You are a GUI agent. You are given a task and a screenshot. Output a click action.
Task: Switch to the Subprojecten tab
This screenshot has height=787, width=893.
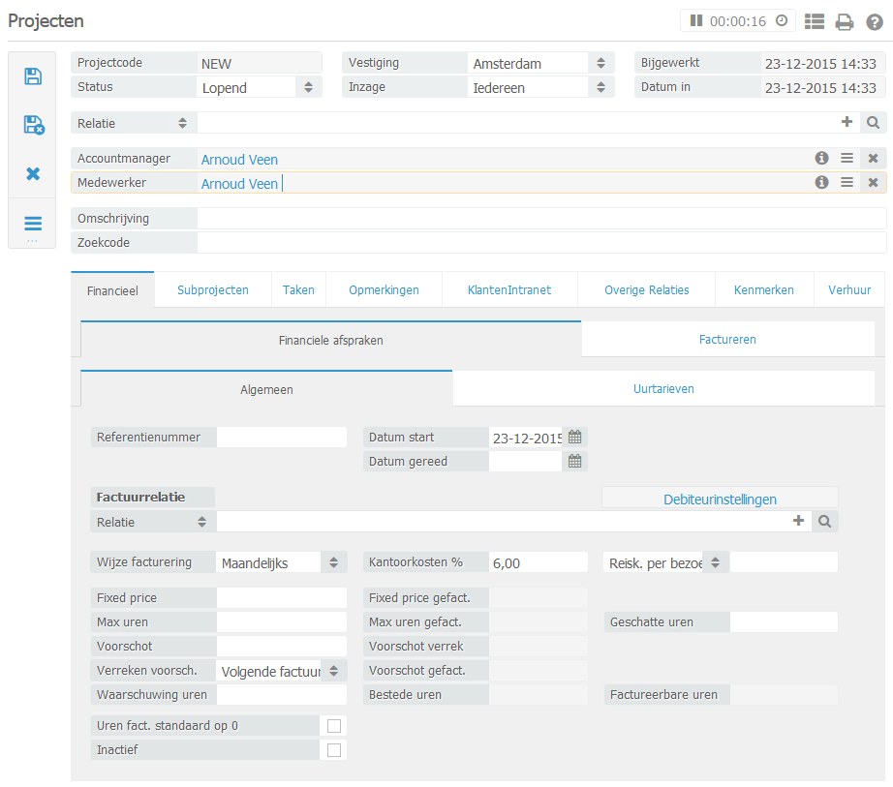point(213,290)
